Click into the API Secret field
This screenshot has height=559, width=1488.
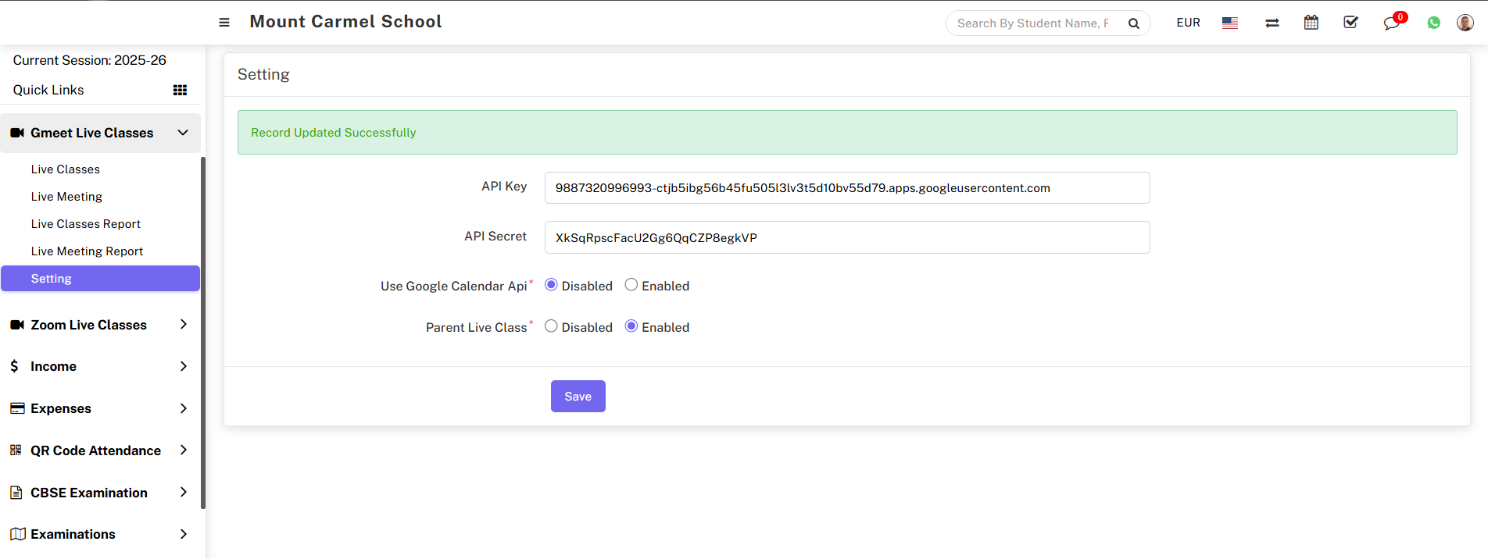pos(846,237)
